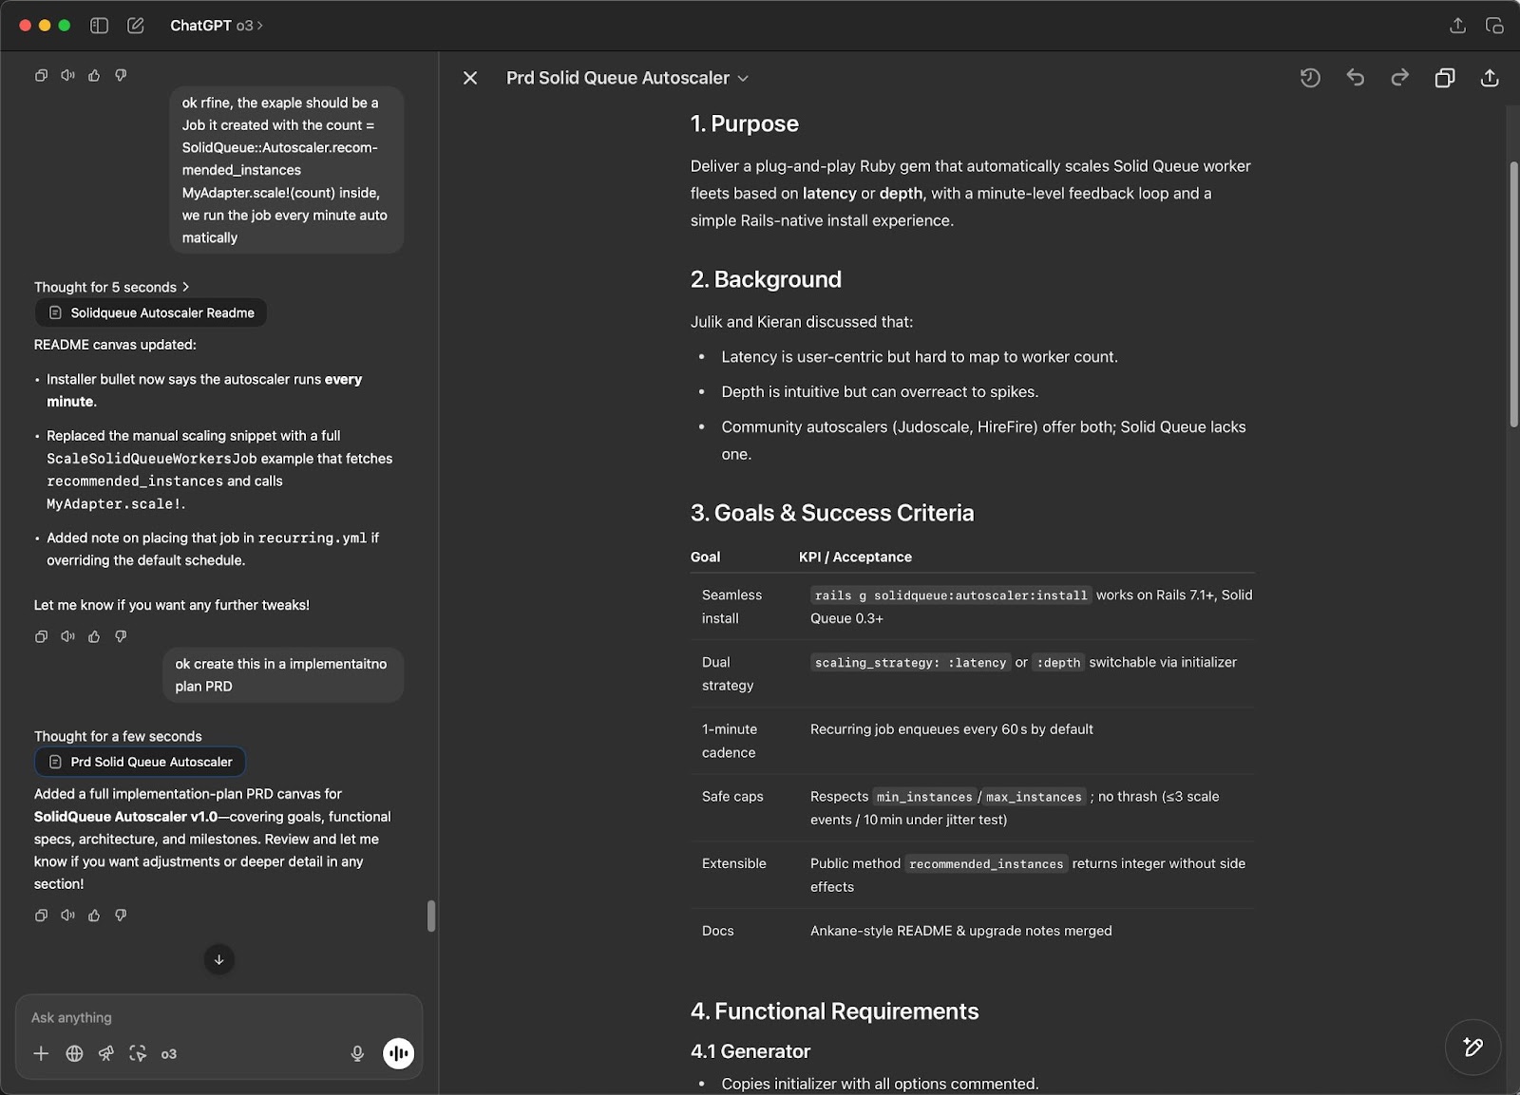Toggle the sidebar panel icon
Viewport: 1520px width, 1095px height.
pos(99,26)
